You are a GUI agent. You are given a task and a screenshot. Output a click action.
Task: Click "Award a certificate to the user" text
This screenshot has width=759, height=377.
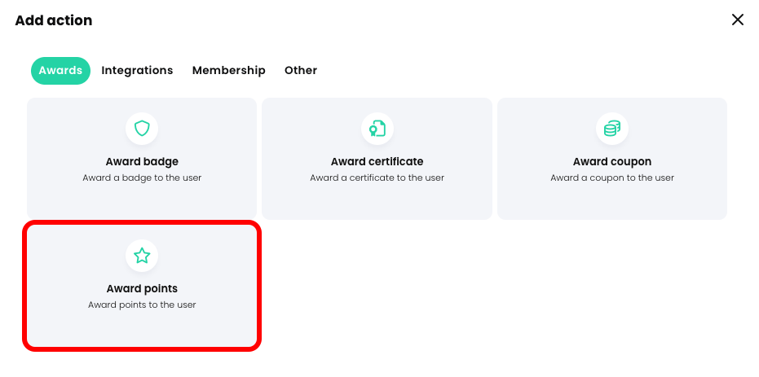[x=377, y=178]
